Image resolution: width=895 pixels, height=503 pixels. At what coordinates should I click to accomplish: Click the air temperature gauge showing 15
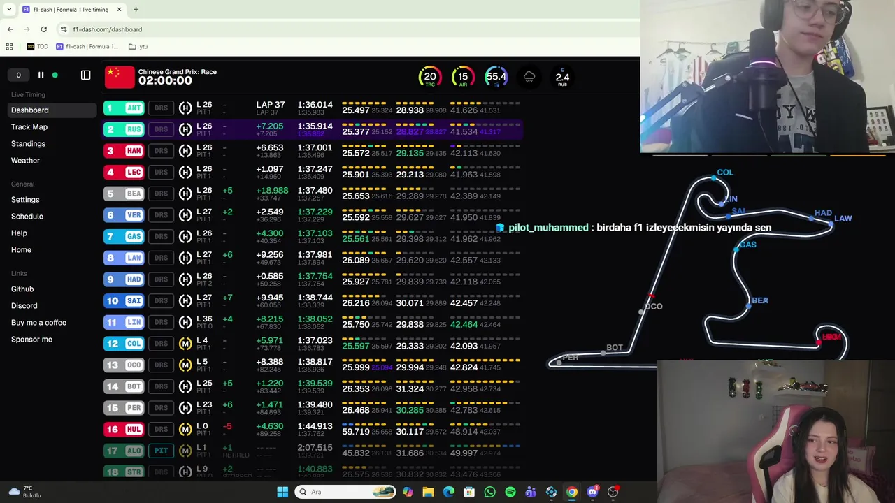[463, 77]
